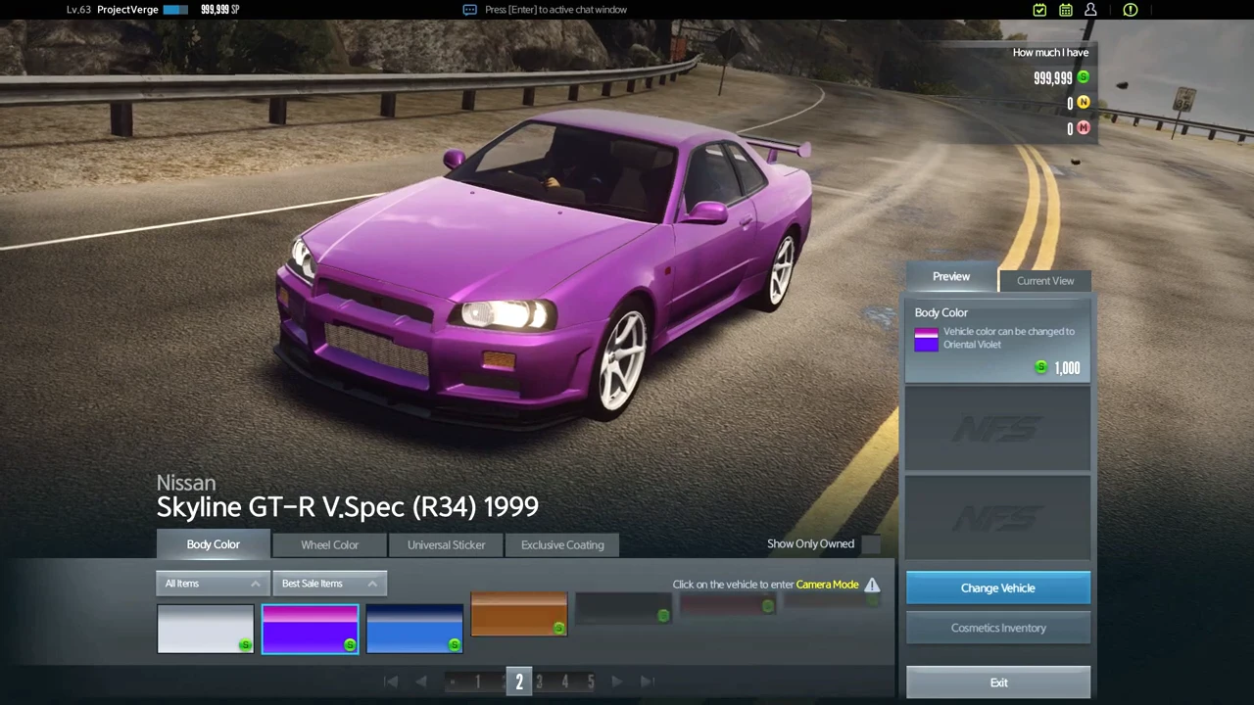Viewport: 1254px width, 705px height.
Task: Click the chat window icon in the top bar
Action: [470, 9]
